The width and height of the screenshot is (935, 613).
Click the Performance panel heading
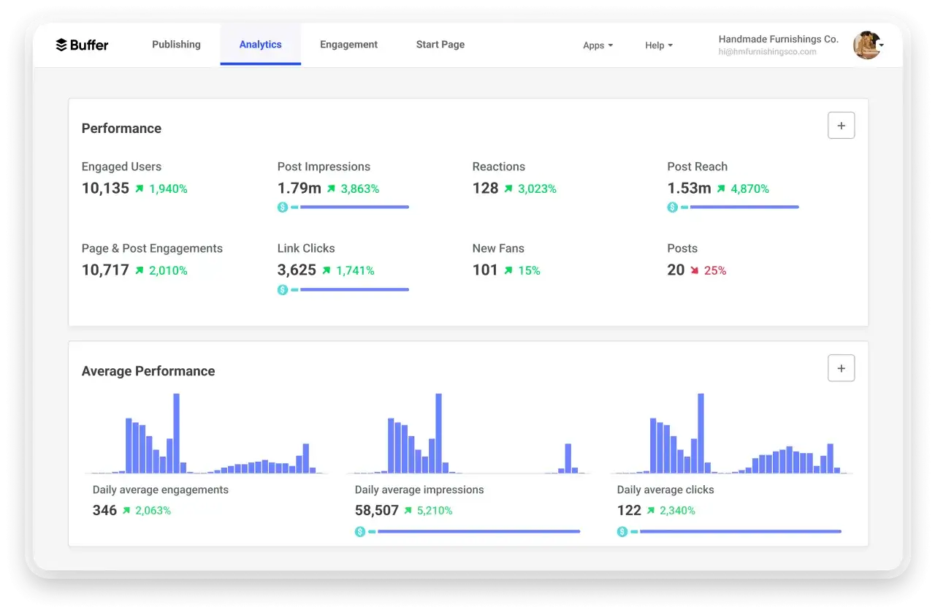point(121,129)
